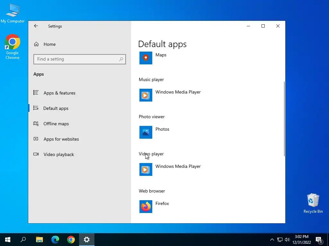Click the search magnifier in Find a setting

(121, 59)
